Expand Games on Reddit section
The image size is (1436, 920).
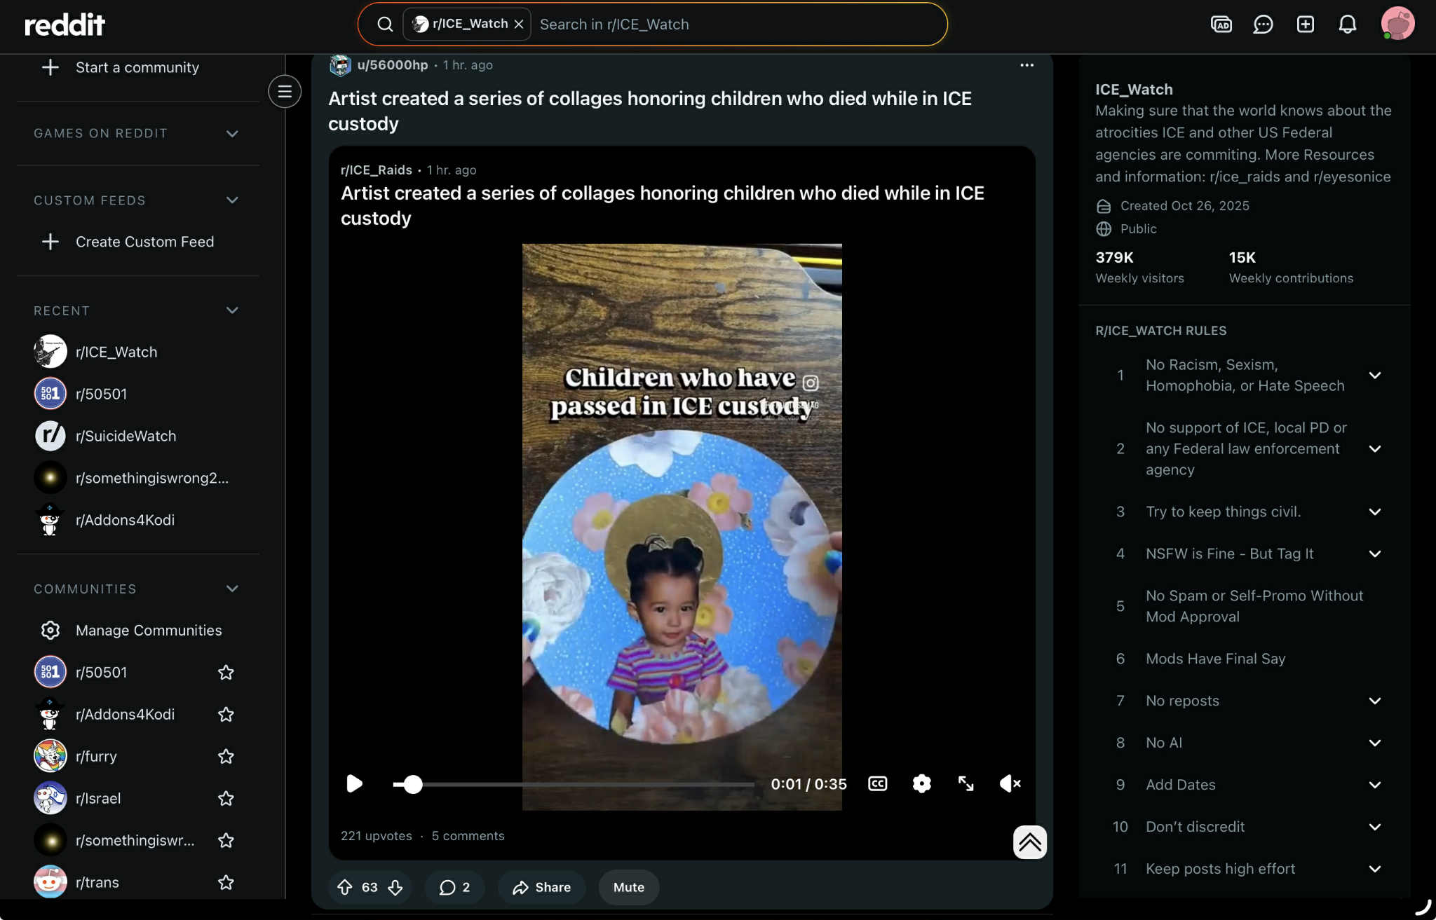[x=232, y=133]
